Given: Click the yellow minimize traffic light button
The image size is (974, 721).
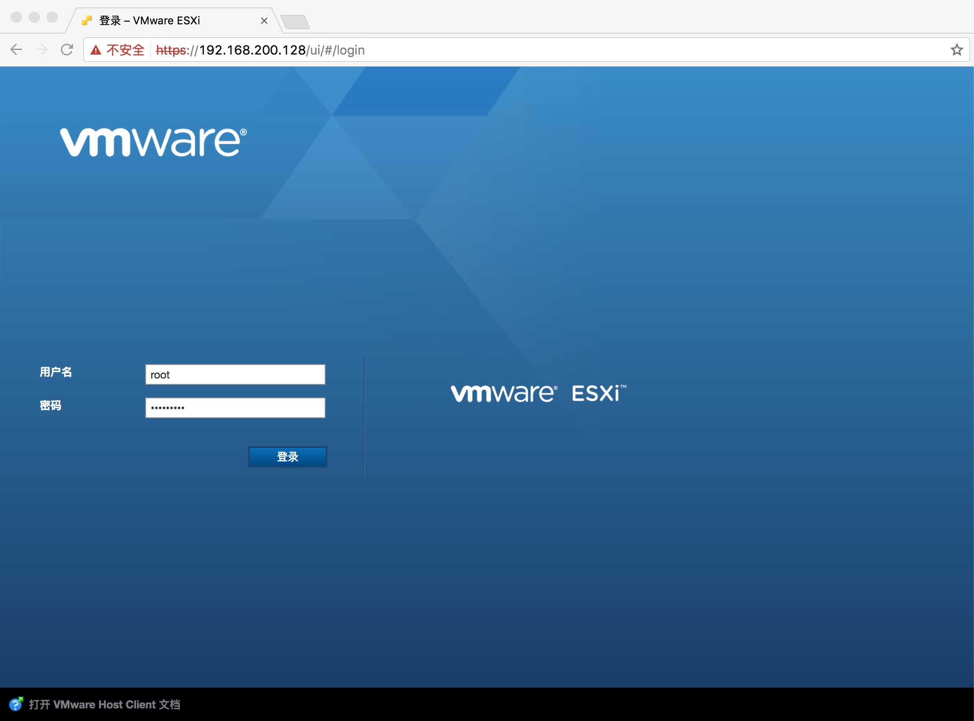Looking at the screenshot, I should [33, 17].
